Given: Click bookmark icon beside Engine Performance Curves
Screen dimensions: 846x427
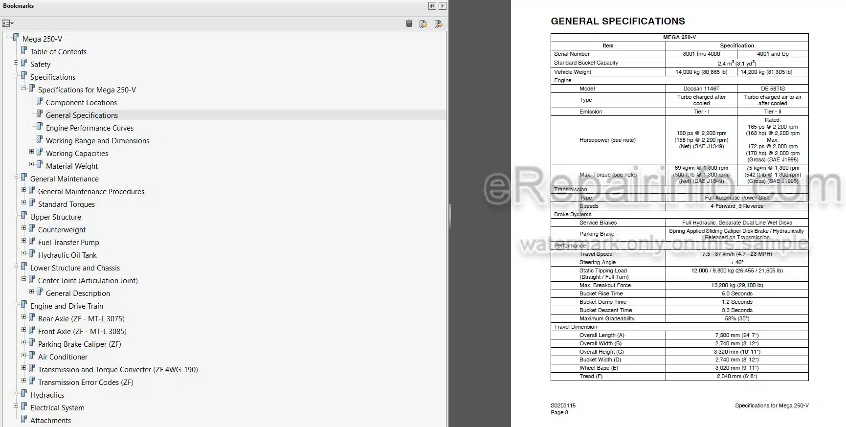Looking at the screenshot, I should click(x=40, y=127).
